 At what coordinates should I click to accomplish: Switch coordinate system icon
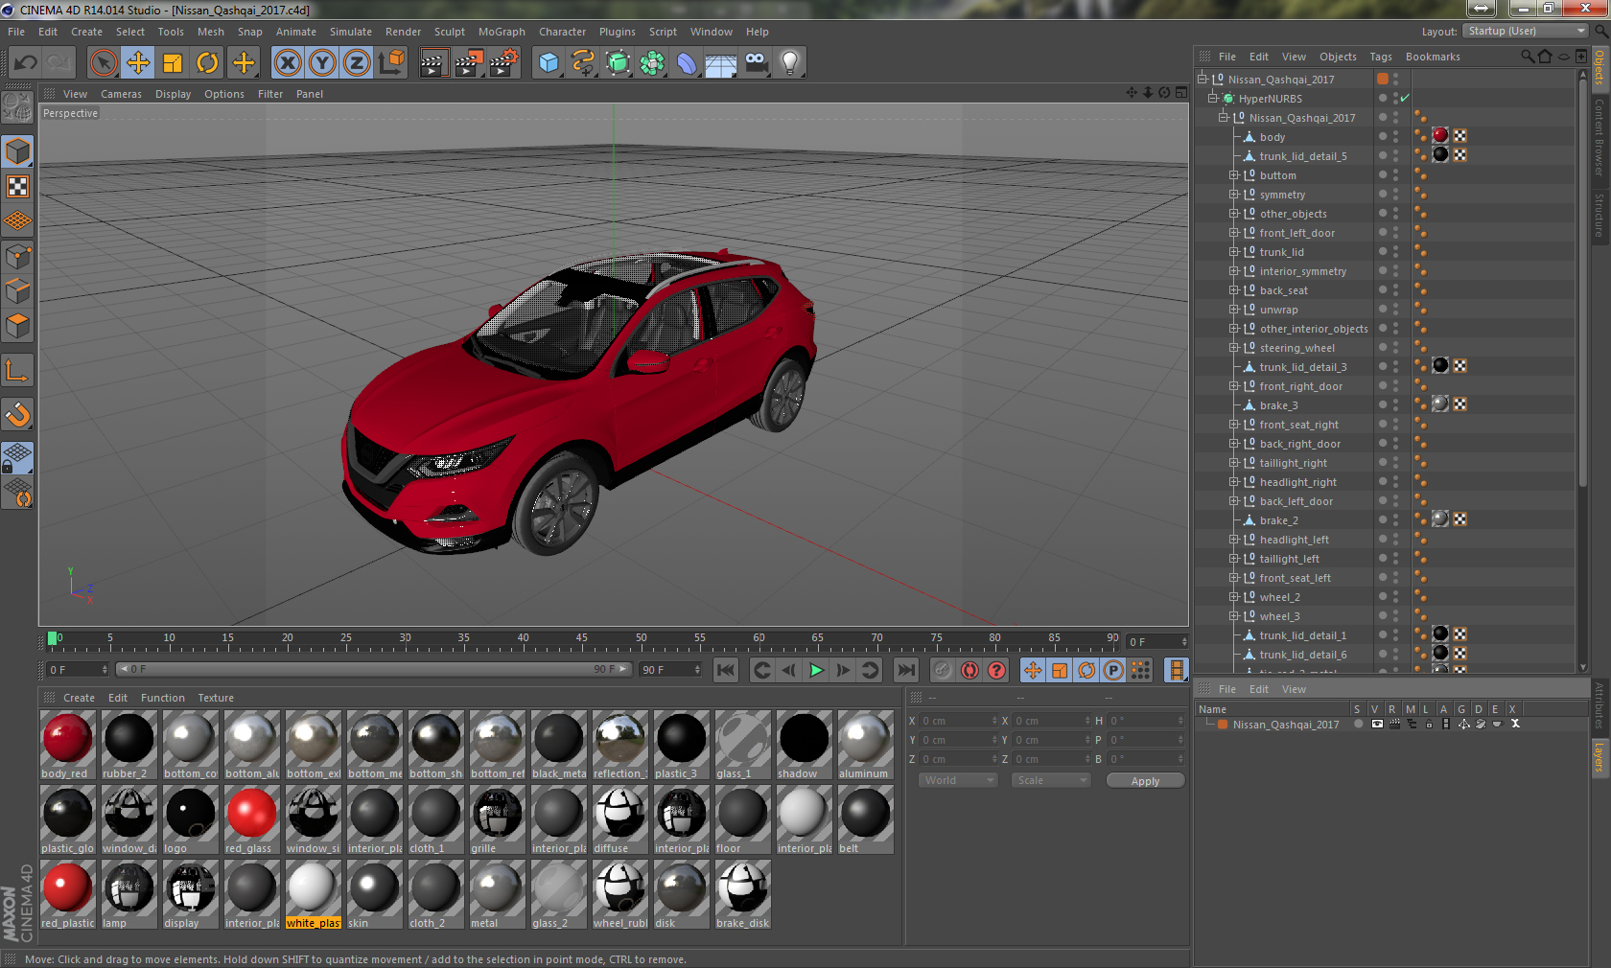point(391,63)
